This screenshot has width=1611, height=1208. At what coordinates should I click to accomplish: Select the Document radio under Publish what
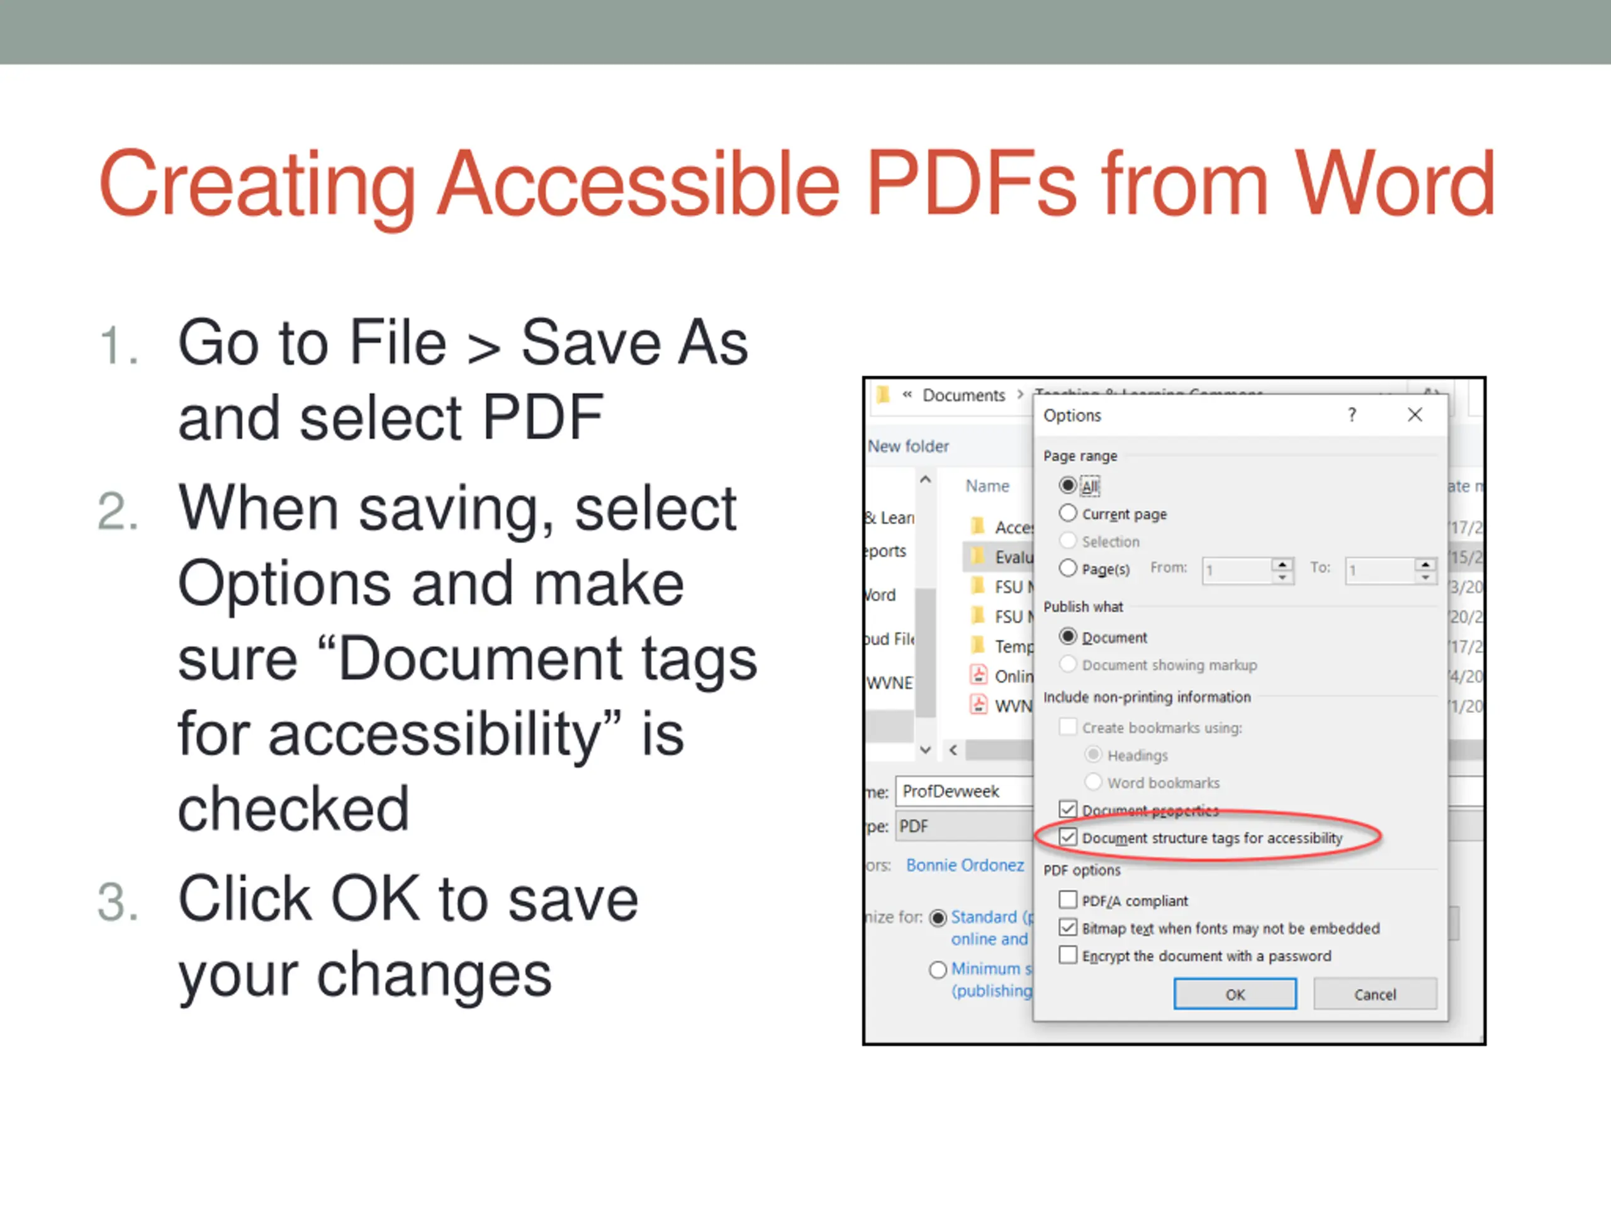click(x=1068, y=637)
